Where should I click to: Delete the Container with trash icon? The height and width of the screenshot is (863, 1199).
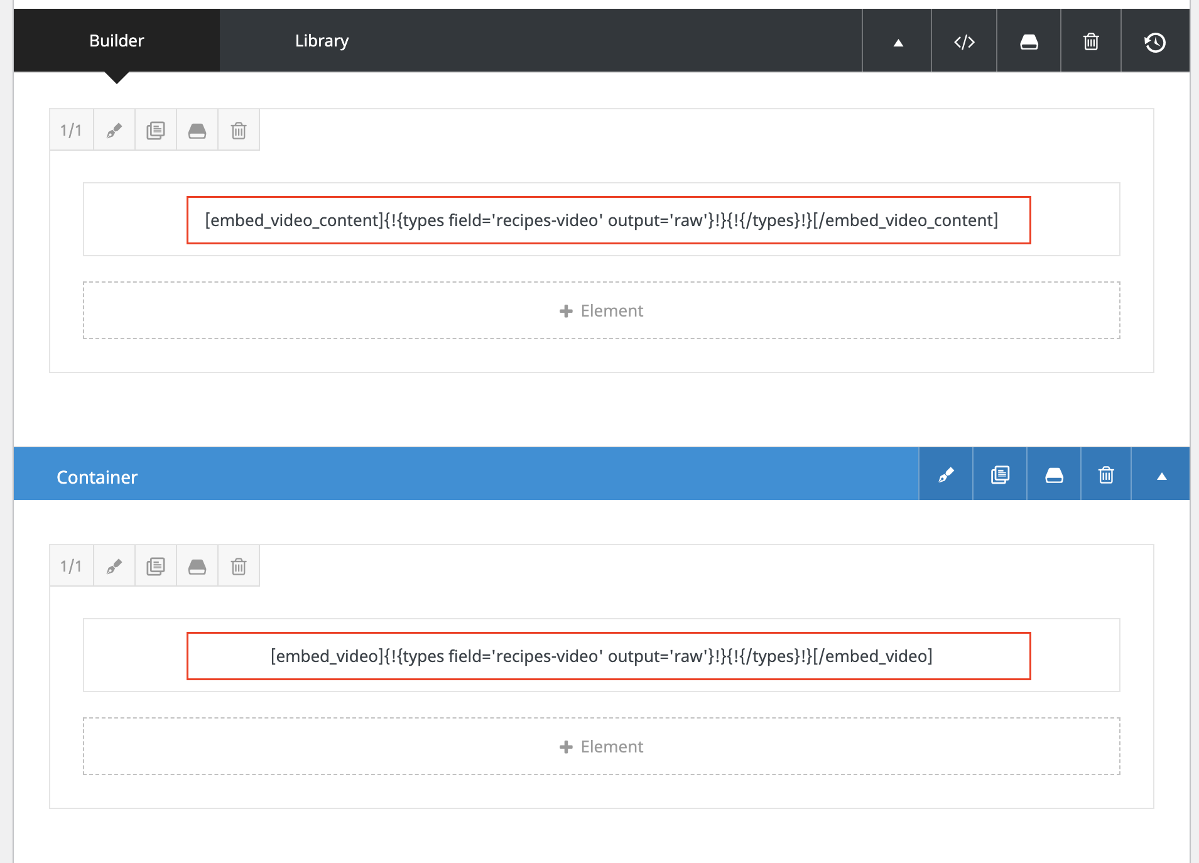coord(1106,475)
